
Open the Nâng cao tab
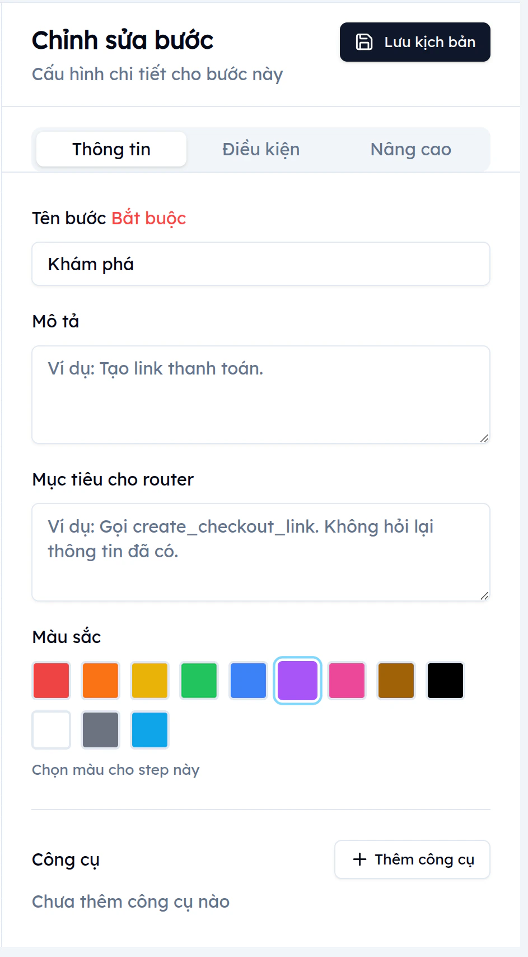(x=410, y=149)
